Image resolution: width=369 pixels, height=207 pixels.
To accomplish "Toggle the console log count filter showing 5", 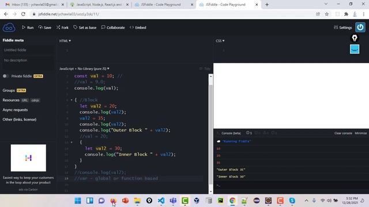I will (248, 133).
